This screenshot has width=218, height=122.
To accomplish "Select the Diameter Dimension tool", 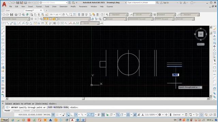I will point(27,23).
